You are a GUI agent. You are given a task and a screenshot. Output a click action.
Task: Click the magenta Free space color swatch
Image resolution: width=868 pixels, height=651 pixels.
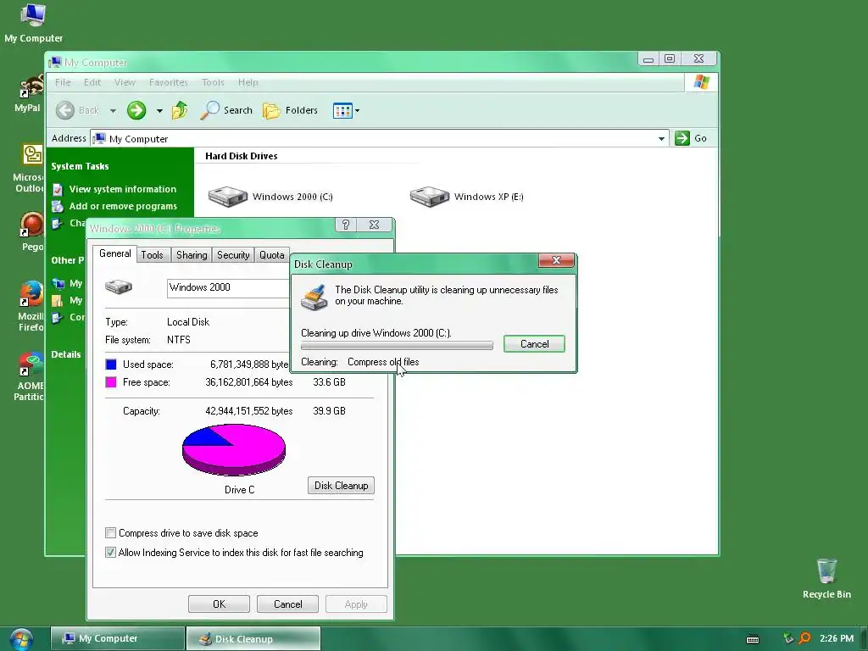[111, 382]
